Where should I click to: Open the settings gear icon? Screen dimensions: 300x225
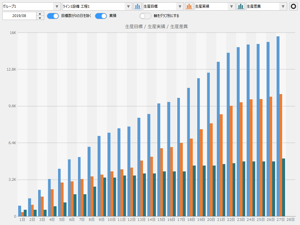(x=293, y=6)
